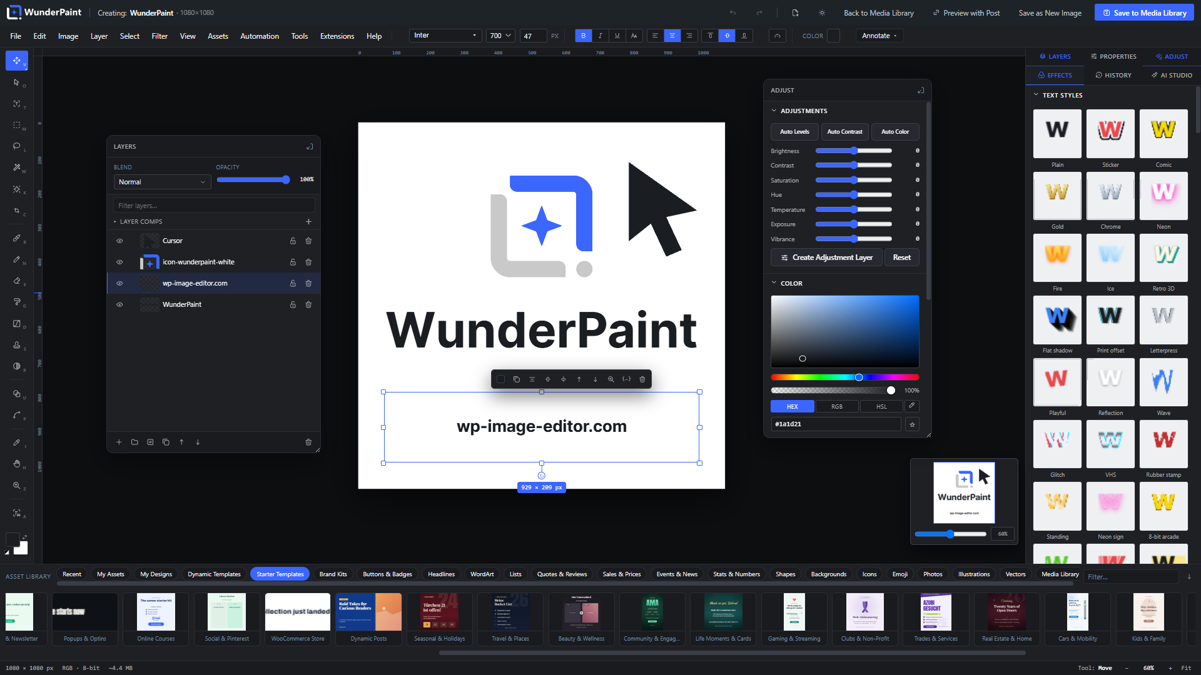
Task: Align text to the right
Action: pos(689,36)
